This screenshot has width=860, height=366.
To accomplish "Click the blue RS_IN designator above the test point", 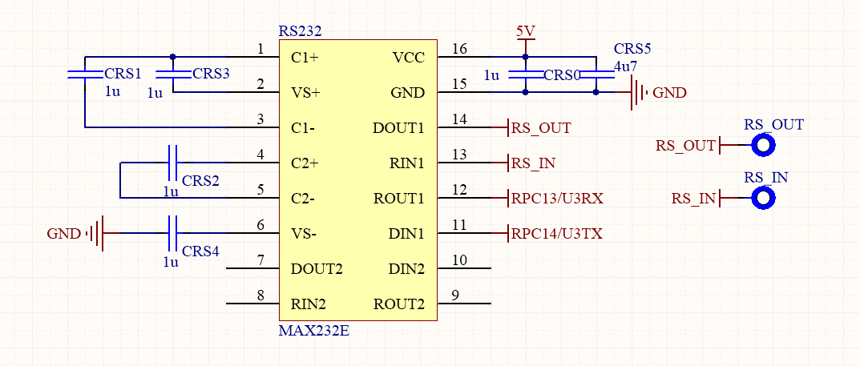I will [x=766, y=177].
